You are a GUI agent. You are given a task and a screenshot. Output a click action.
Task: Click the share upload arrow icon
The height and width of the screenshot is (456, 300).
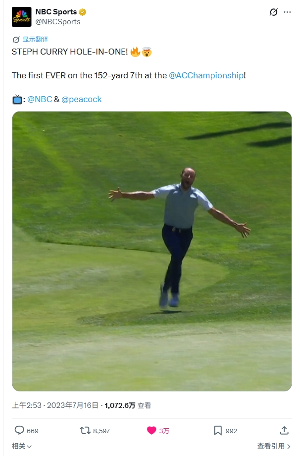click(284, 430)
